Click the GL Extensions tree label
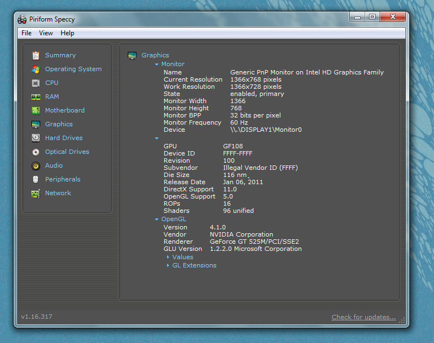 194,265
